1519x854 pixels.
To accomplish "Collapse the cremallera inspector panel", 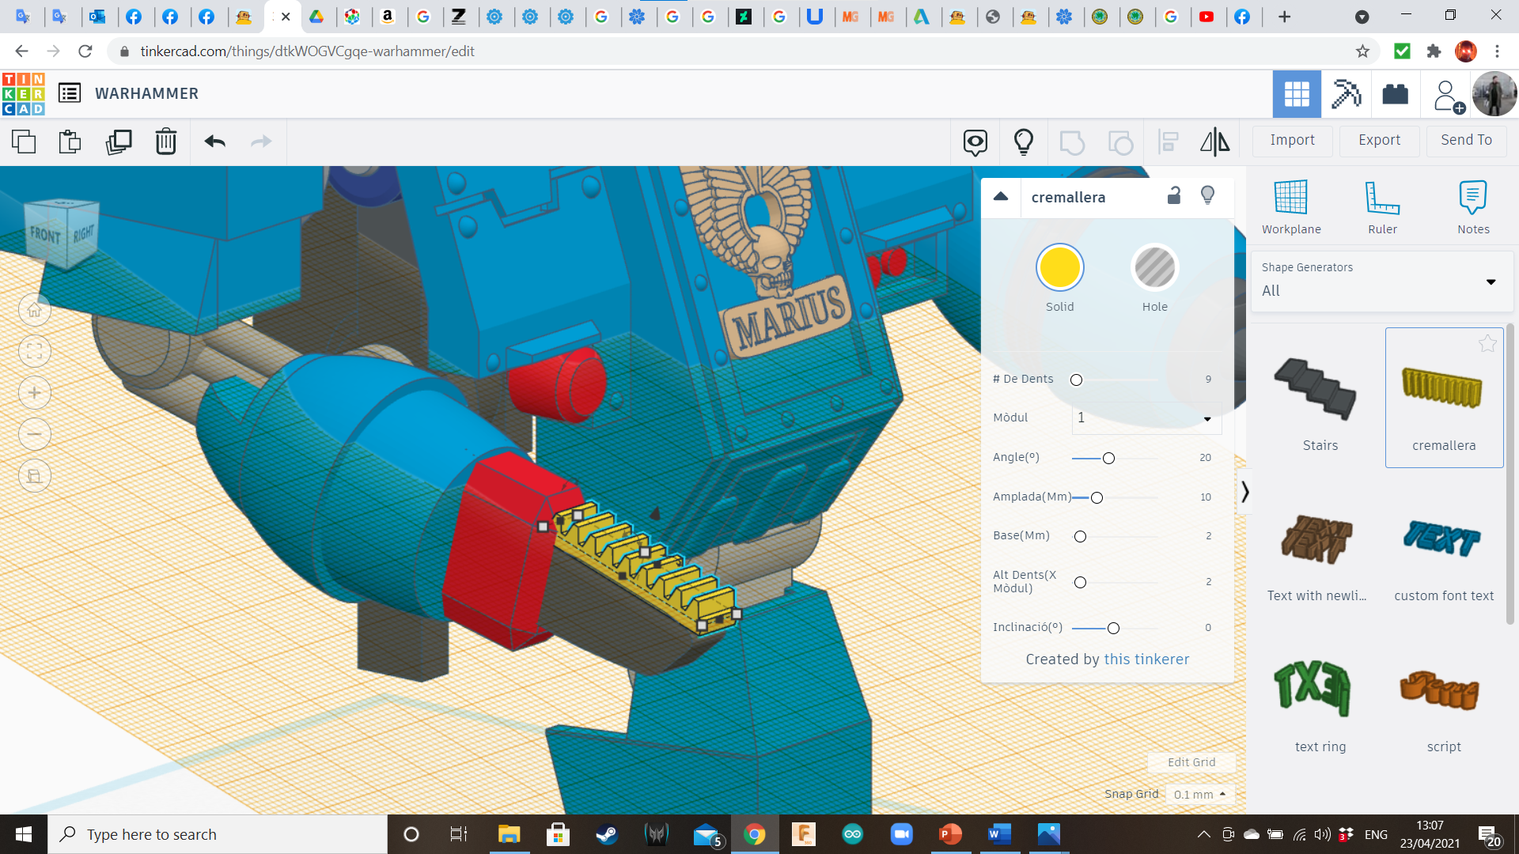I will [x=1001, y=196].
